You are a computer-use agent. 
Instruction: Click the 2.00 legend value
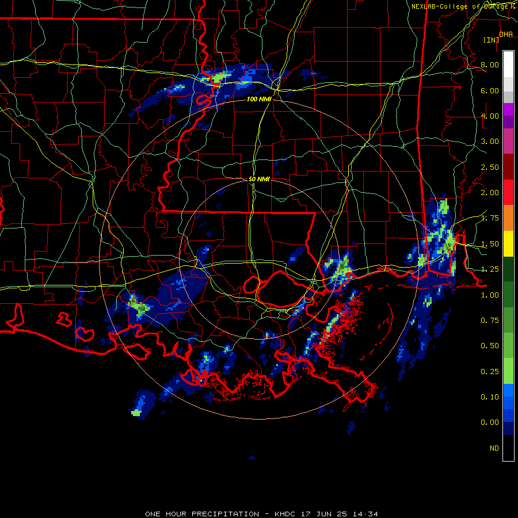pyautogui.click(x=490, y=193)
